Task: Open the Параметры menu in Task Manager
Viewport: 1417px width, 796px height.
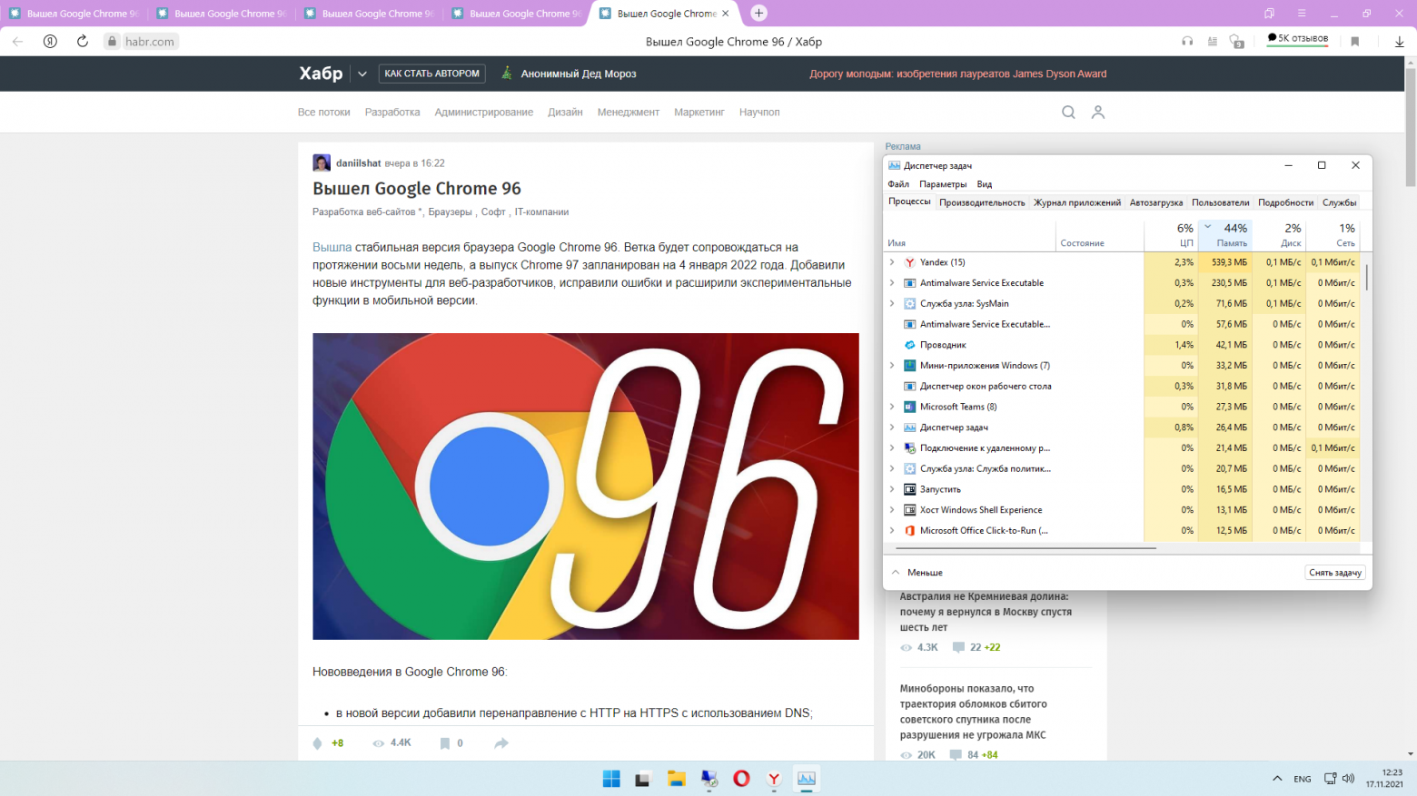Action: [x=943, y=184]
